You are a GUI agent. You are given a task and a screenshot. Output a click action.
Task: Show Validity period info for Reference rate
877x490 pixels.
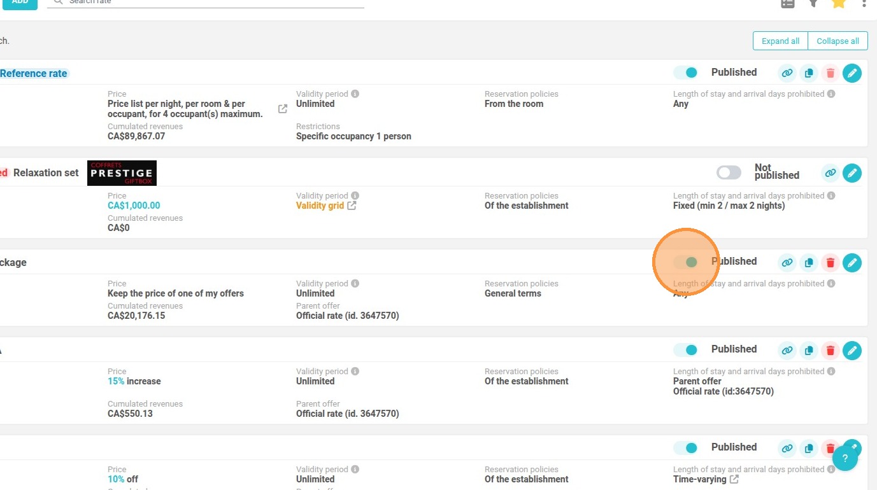click(x=355, y=94)
